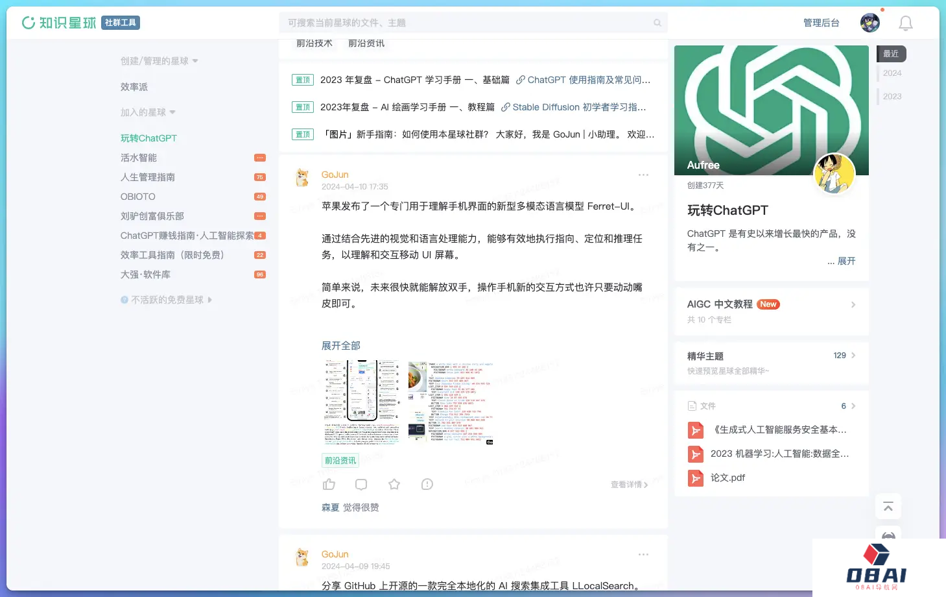Report the Ferret-UI post via exclamation icon
The height and width of the screenshot is (597, 946).
tap(427, 484)
